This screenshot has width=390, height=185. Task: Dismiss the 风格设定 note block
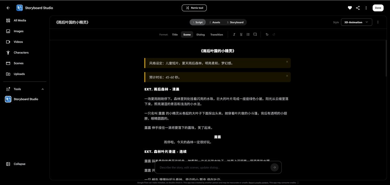pos(287,61)
